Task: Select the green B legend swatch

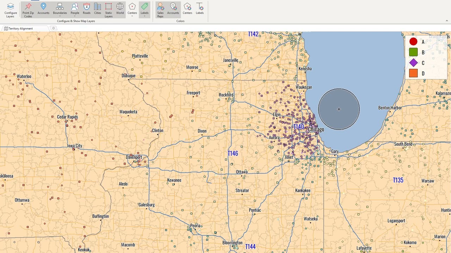Action: pyautogui.click(x=413, y=52)
